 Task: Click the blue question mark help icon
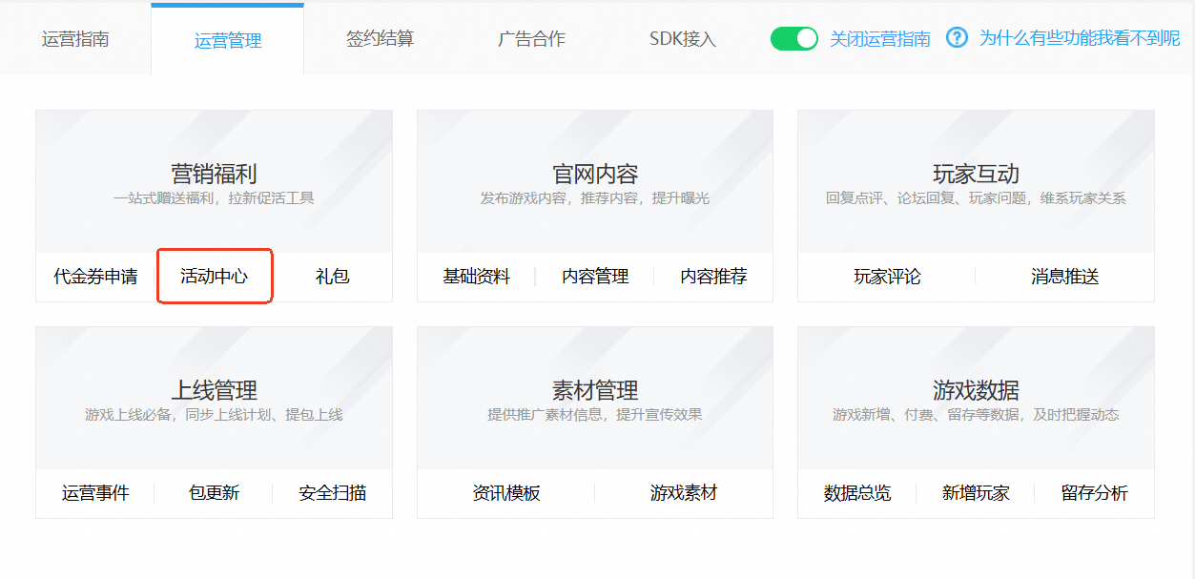click(x=957, y=38)
